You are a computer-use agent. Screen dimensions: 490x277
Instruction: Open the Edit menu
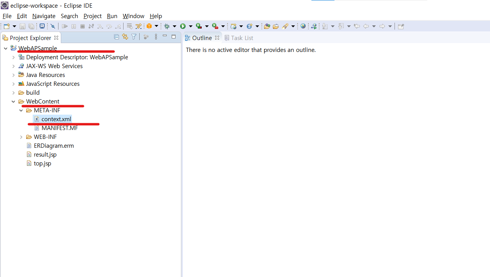[x=22, y=16]
